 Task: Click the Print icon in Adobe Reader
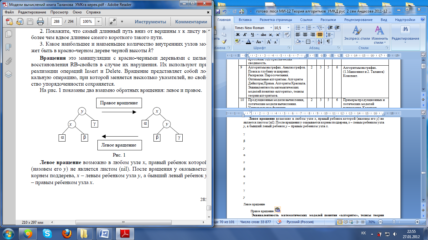click(40, 22)
